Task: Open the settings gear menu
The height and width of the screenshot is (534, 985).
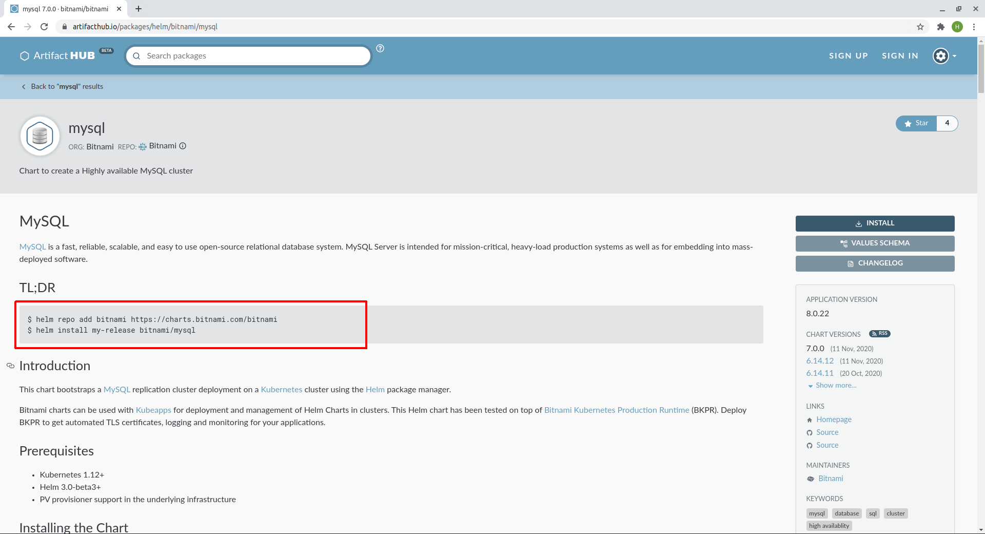Action: coord(944,55)
